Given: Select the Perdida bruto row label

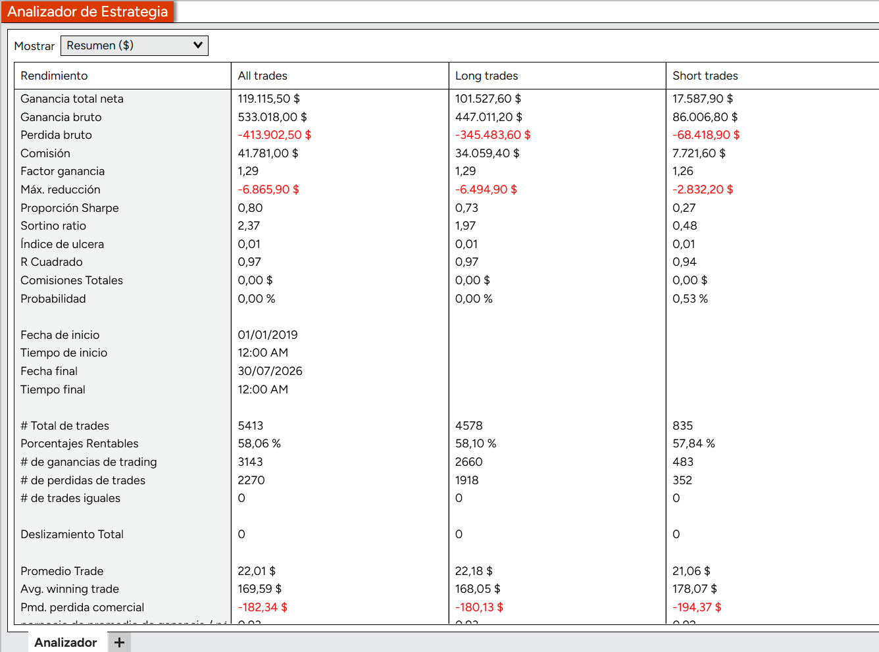Looking at the screenshot, I should 56,135.
